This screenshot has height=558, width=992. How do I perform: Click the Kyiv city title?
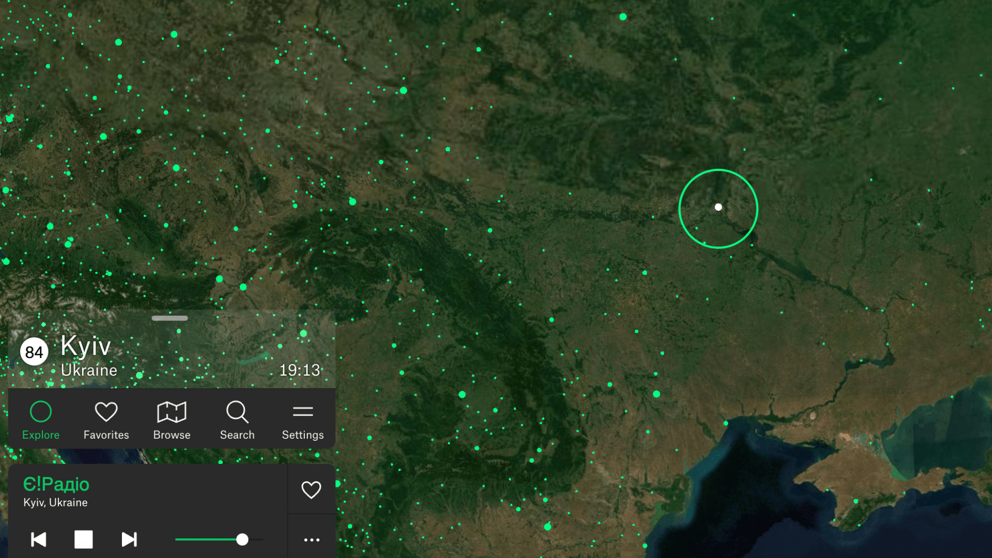coord(86,345)
